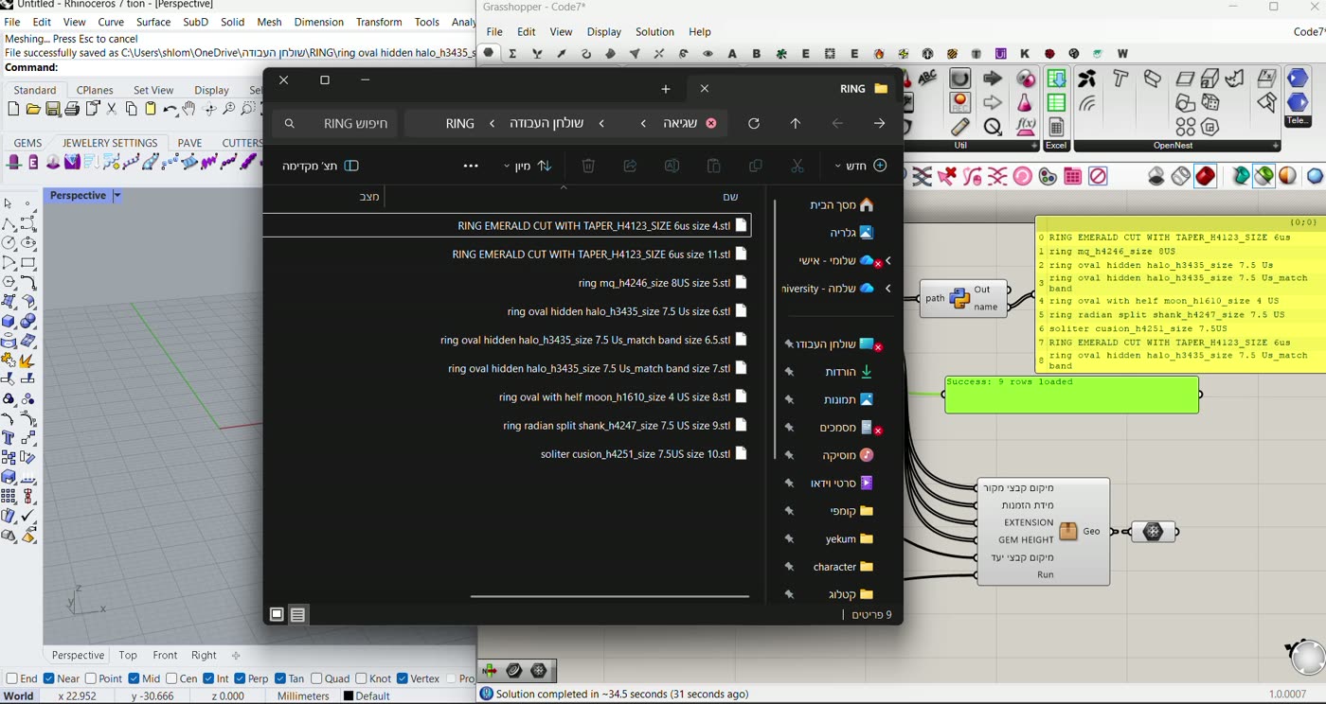The width and height of the screenshot is (1326, 704).
Task: Click the purple E setting icon in Jewelery Settings
Action: 33,163
